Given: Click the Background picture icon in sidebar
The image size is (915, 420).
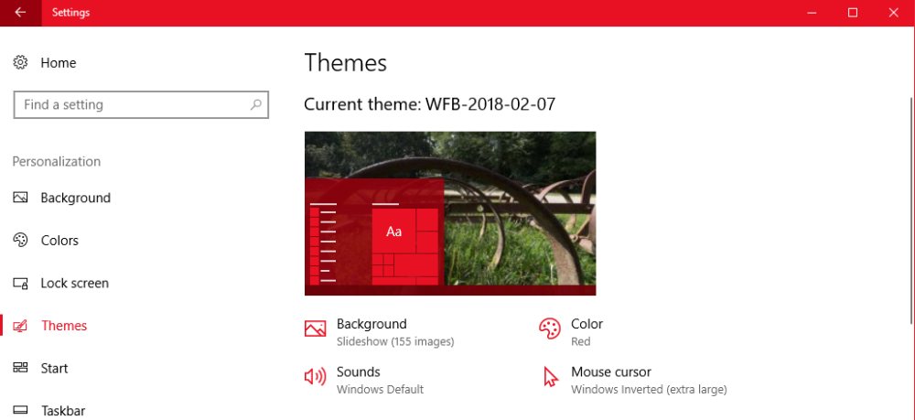Looking at the screenshot, I should click(x=20, y=198).
